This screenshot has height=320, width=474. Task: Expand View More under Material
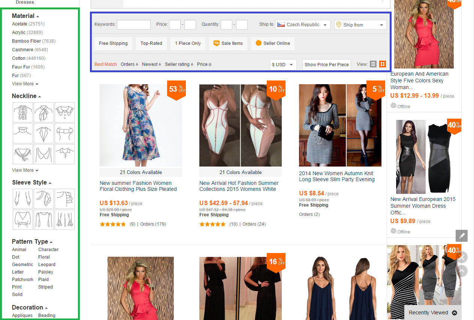(25, 84)
